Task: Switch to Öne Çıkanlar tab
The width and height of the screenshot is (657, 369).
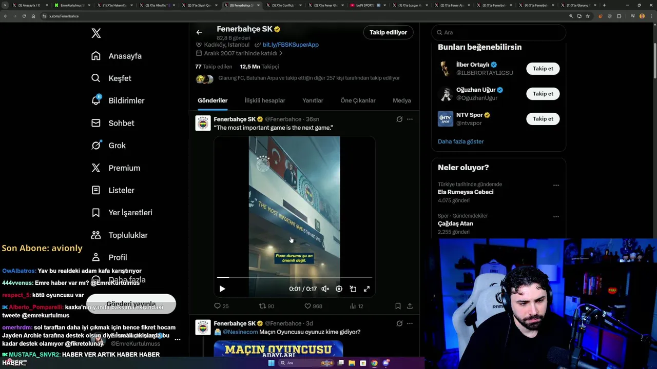Action: click(x=358, y=100)
